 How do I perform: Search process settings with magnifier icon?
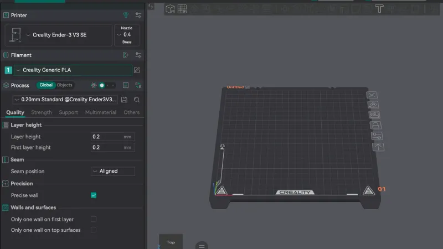coord(137,100)
